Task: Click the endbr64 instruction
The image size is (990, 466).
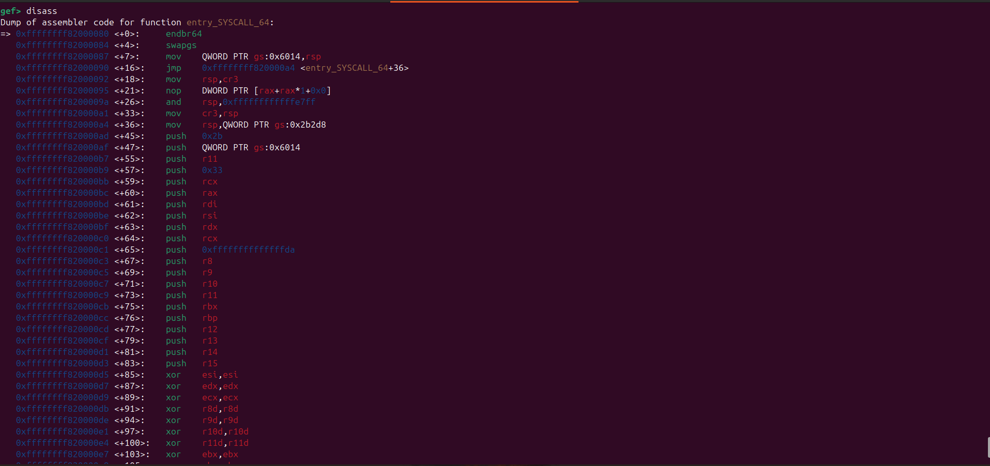Action: [184, 34]
